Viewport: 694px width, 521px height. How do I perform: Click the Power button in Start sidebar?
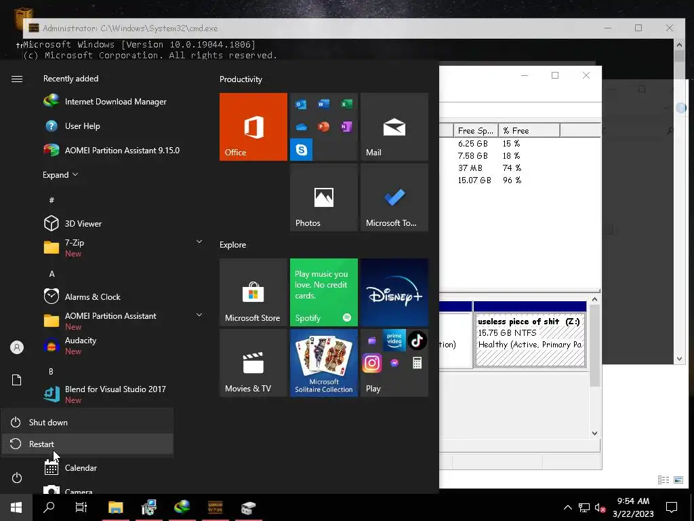pos(17,478)
